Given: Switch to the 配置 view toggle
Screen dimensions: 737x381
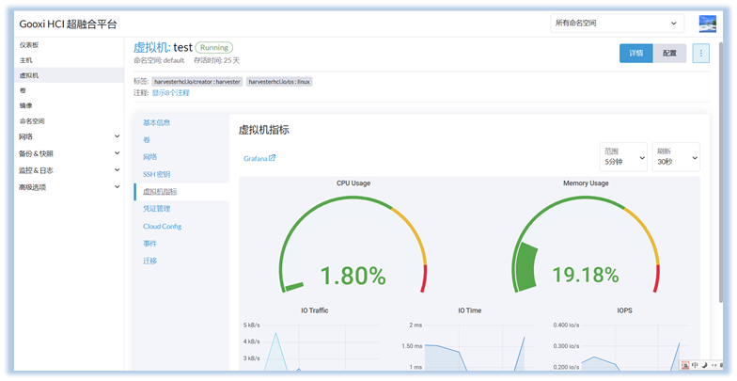Looking at the screenshot, I should (669, 53).
